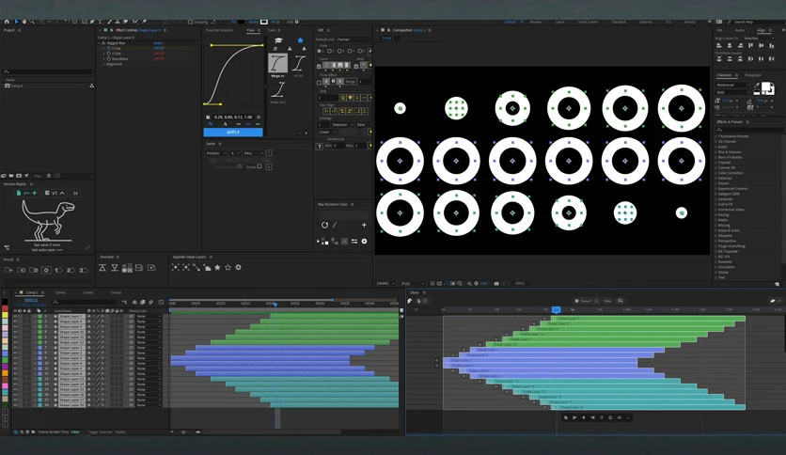Image resolution: width=786 pixels, height=455 pixels.
Task: Open the font family dropdown in Character panel
Action: (x=732, y=85)
